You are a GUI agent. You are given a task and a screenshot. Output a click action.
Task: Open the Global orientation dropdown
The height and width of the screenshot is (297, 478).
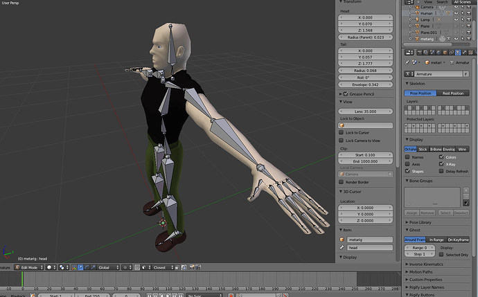[x=108, y=267]
